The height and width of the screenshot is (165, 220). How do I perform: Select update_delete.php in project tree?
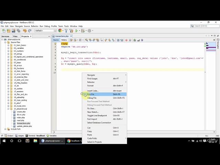click(x=24, y=126)
